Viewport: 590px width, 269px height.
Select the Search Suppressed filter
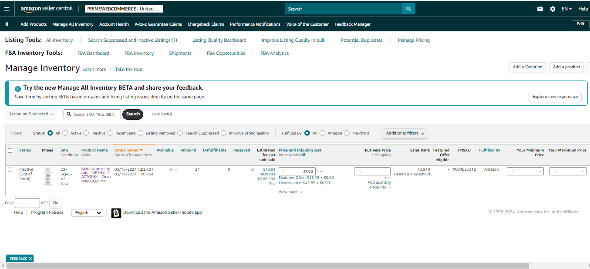[x=180, y=133]
